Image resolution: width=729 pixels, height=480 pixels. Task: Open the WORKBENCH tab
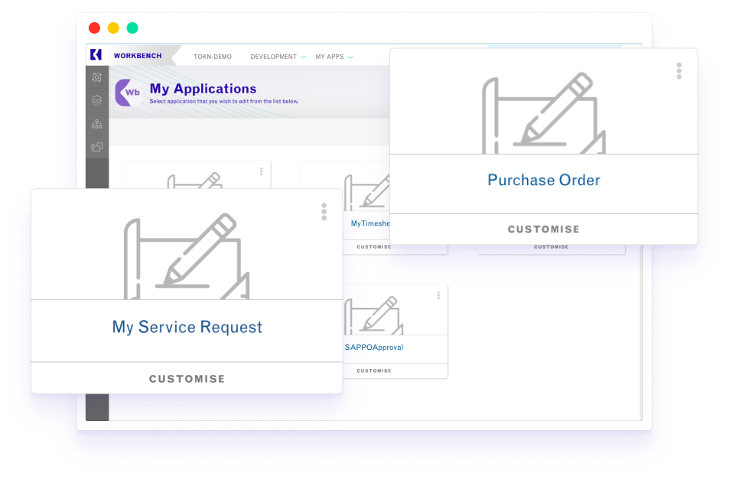coord(138,56)
